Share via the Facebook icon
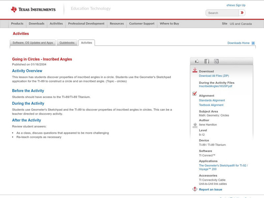Image resolution: width=264 pixels, height=198 pixels. [x=207, y=61]
